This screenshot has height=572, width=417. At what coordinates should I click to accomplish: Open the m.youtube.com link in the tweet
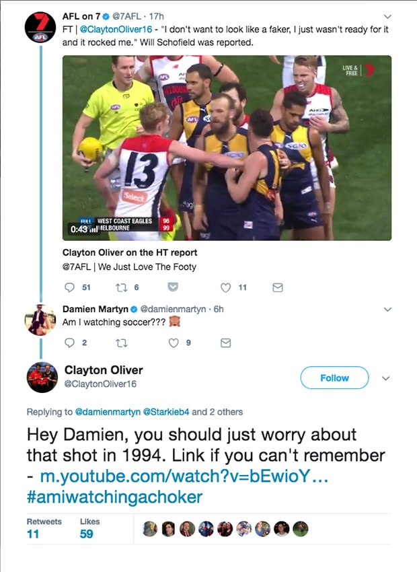tap(184, 476)
